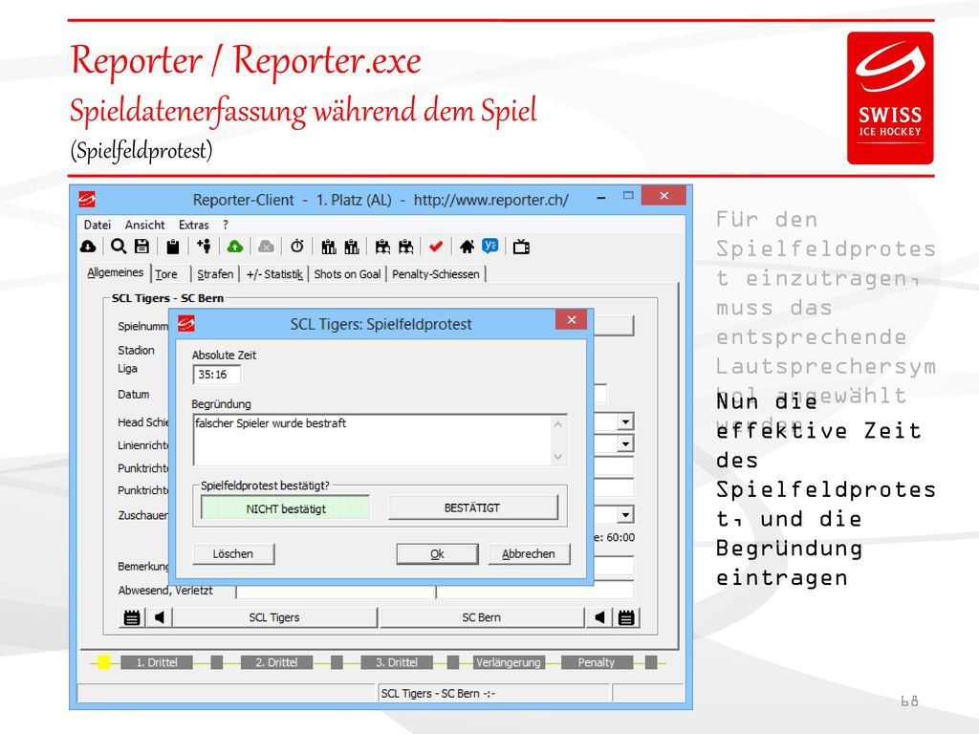This screenshot has height=734, width=979.
Task: Click the cloud download icon in toolbar
Action: pos(88,247)
